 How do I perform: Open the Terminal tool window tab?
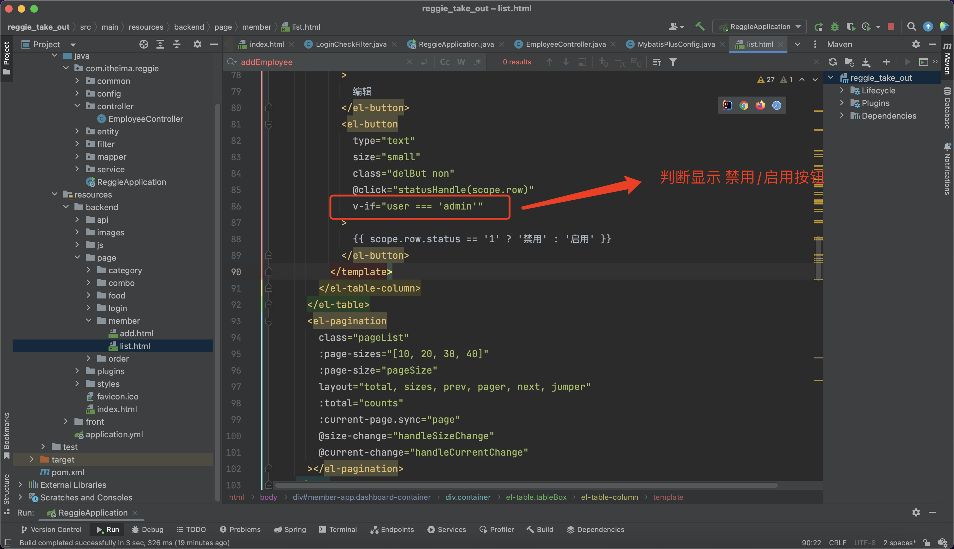[338, 529]
